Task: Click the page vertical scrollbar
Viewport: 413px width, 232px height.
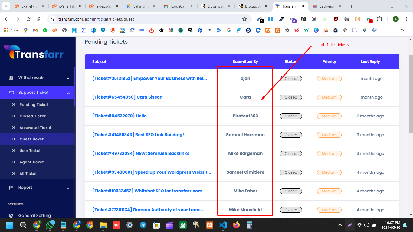Action: point(411,94)
